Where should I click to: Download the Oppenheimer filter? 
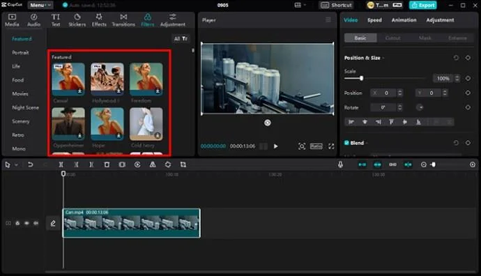point(79,135)
